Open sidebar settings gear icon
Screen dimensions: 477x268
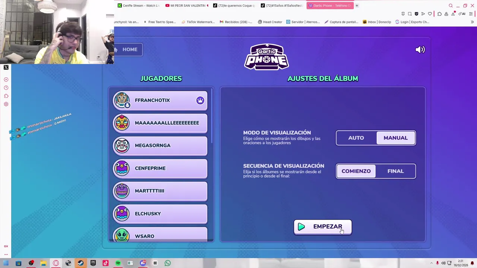click(x=6, y=104)
